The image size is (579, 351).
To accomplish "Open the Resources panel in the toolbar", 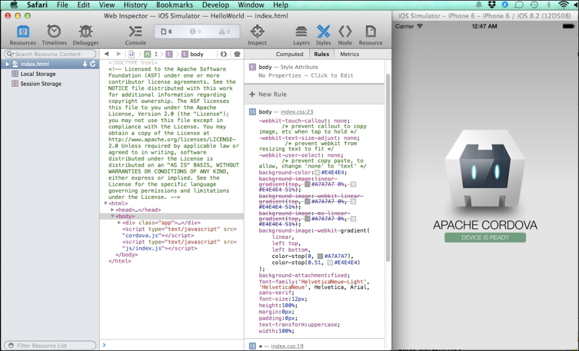I will click(23, 35).
